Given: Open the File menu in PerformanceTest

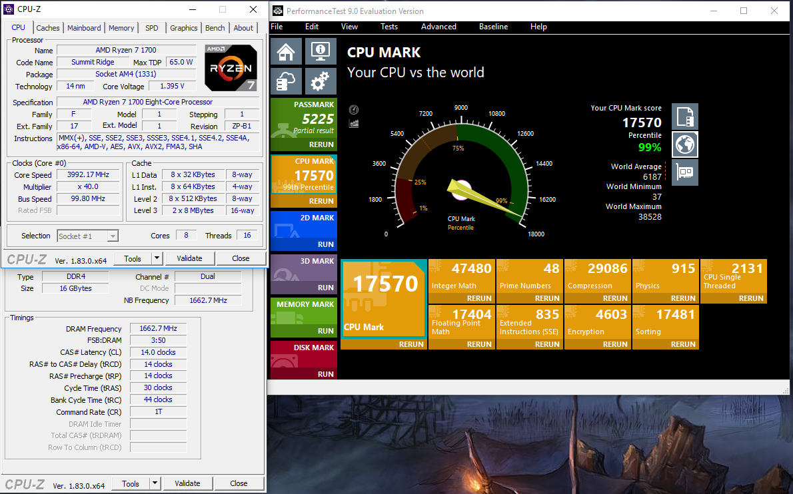Looking at the screenshot, I should click(277, 27).
